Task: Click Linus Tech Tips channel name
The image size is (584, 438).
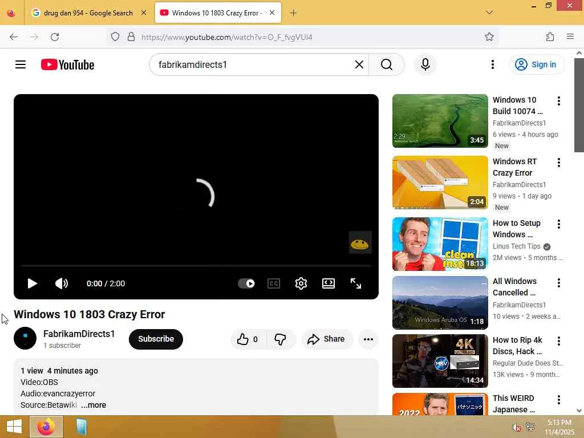Action: (516, 246)
